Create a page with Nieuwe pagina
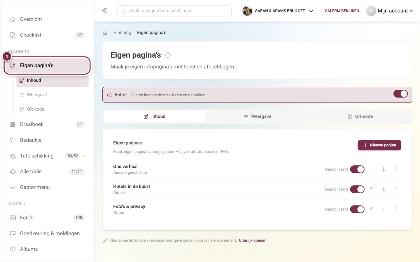The height and width of the screenshot is (262, 420). tap(379, 145)
